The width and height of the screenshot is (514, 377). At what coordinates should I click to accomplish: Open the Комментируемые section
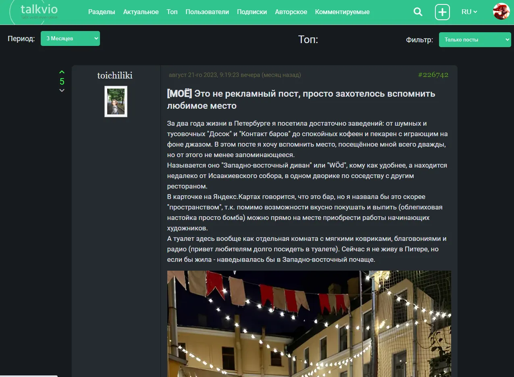(x=342, y=12)
